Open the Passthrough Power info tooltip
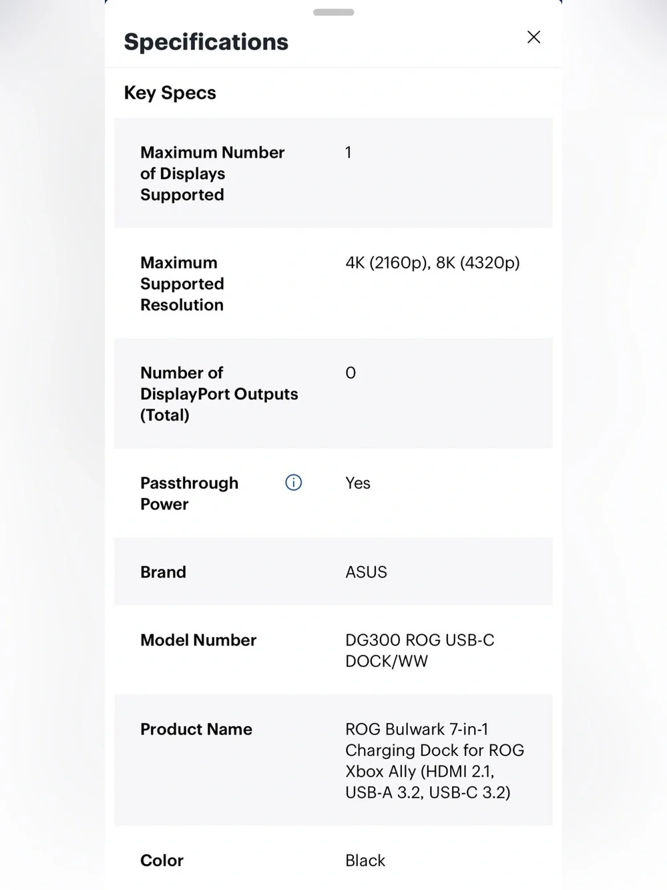Screen dimensions: 667x890 pos(294,483)
